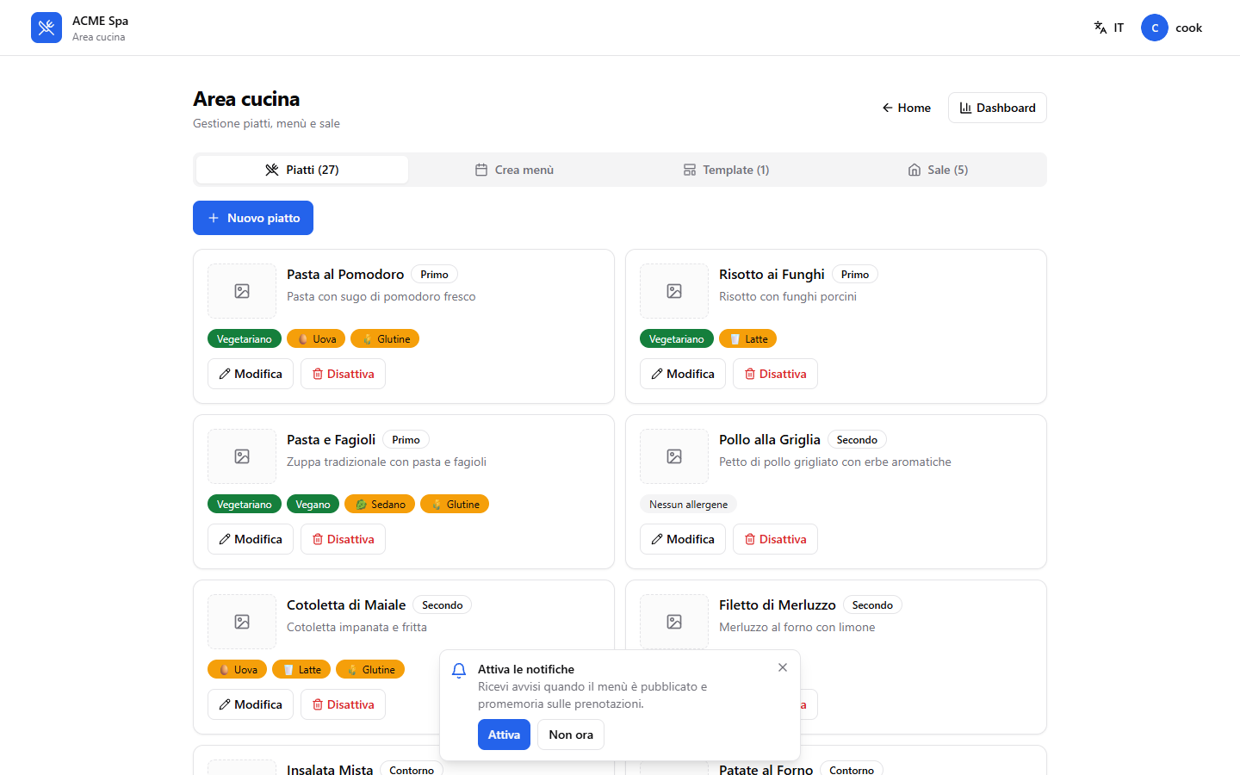Viewport: 1240px width, 775px height.
Task: Deactivate the Pollo alla Griglia dish
Action: click(x=775, y=539)
